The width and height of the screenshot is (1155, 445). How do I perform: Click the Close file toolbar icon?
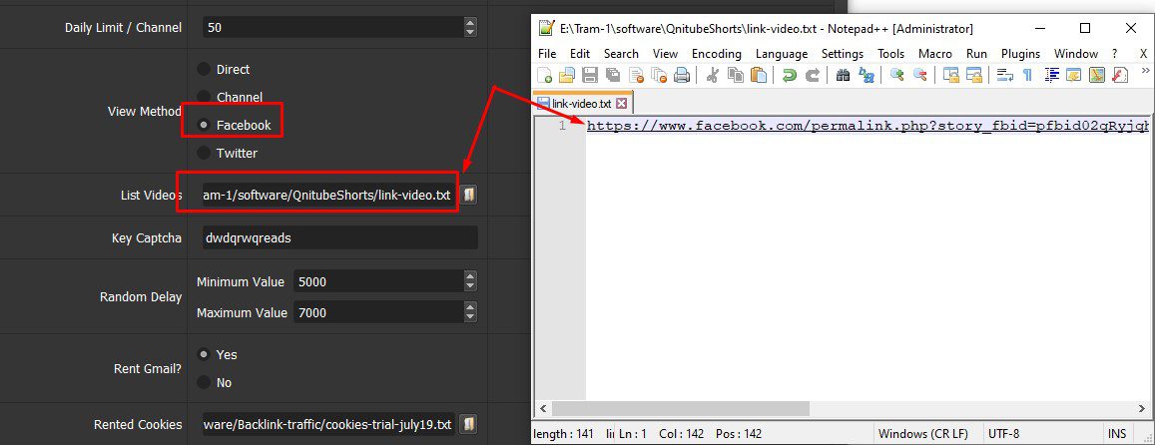pos(637,75)
